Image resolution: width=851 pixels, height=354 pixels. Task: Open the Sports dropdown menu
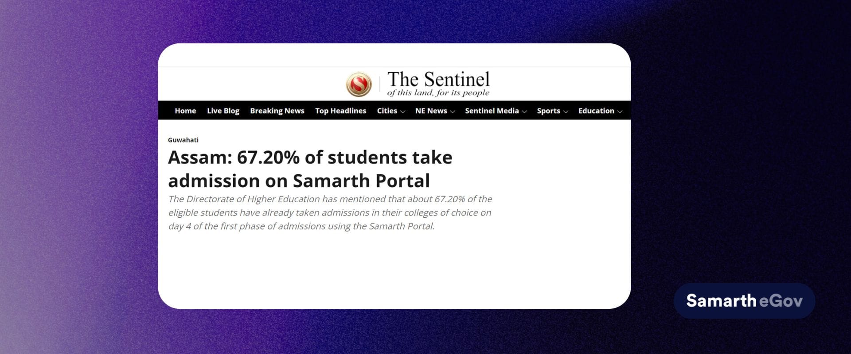[549, 111]
